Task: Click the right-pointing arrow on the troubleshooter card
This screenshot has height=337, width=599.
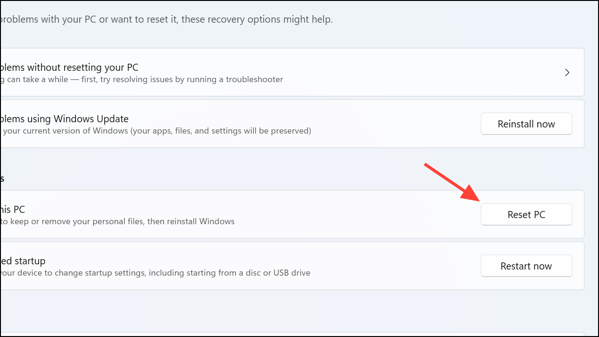Action: coord(567,72)
